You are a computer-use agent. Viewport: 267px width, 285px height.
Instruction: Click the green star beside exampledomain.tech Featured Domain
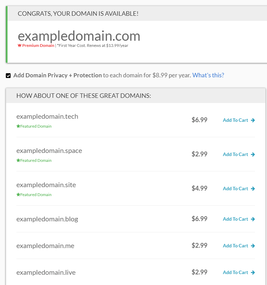18,126
